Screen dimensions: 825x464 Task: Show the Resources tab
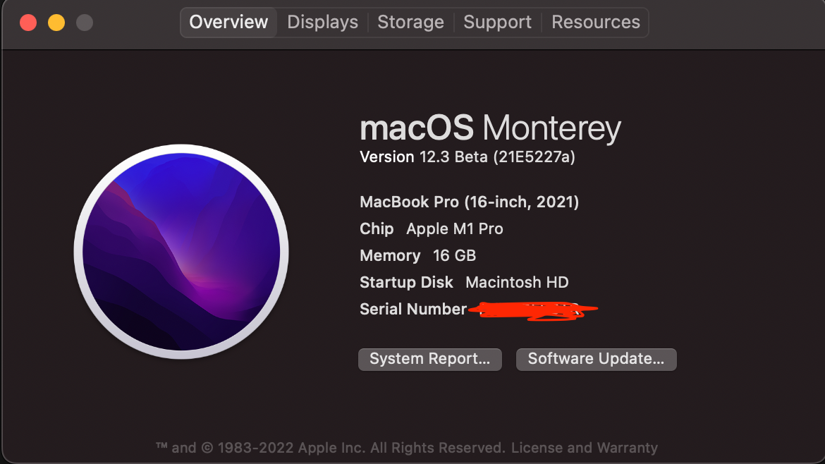(x=596, y=22)
